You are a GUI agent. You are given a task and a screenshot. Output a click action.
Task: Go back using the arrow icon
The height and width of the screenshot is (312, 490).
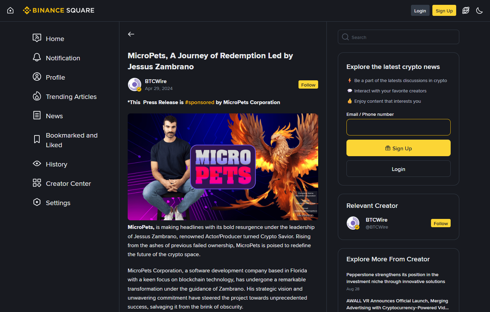tap(131, 34)
